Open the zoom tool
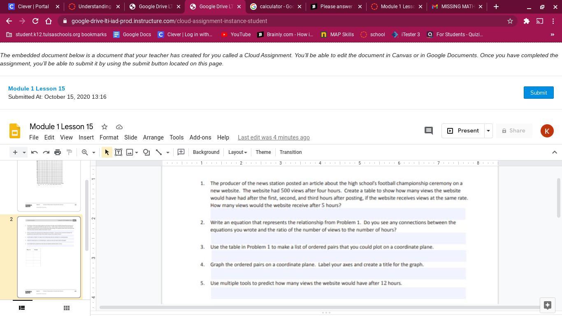Viewport: 562px width, 316px height. 85,152
